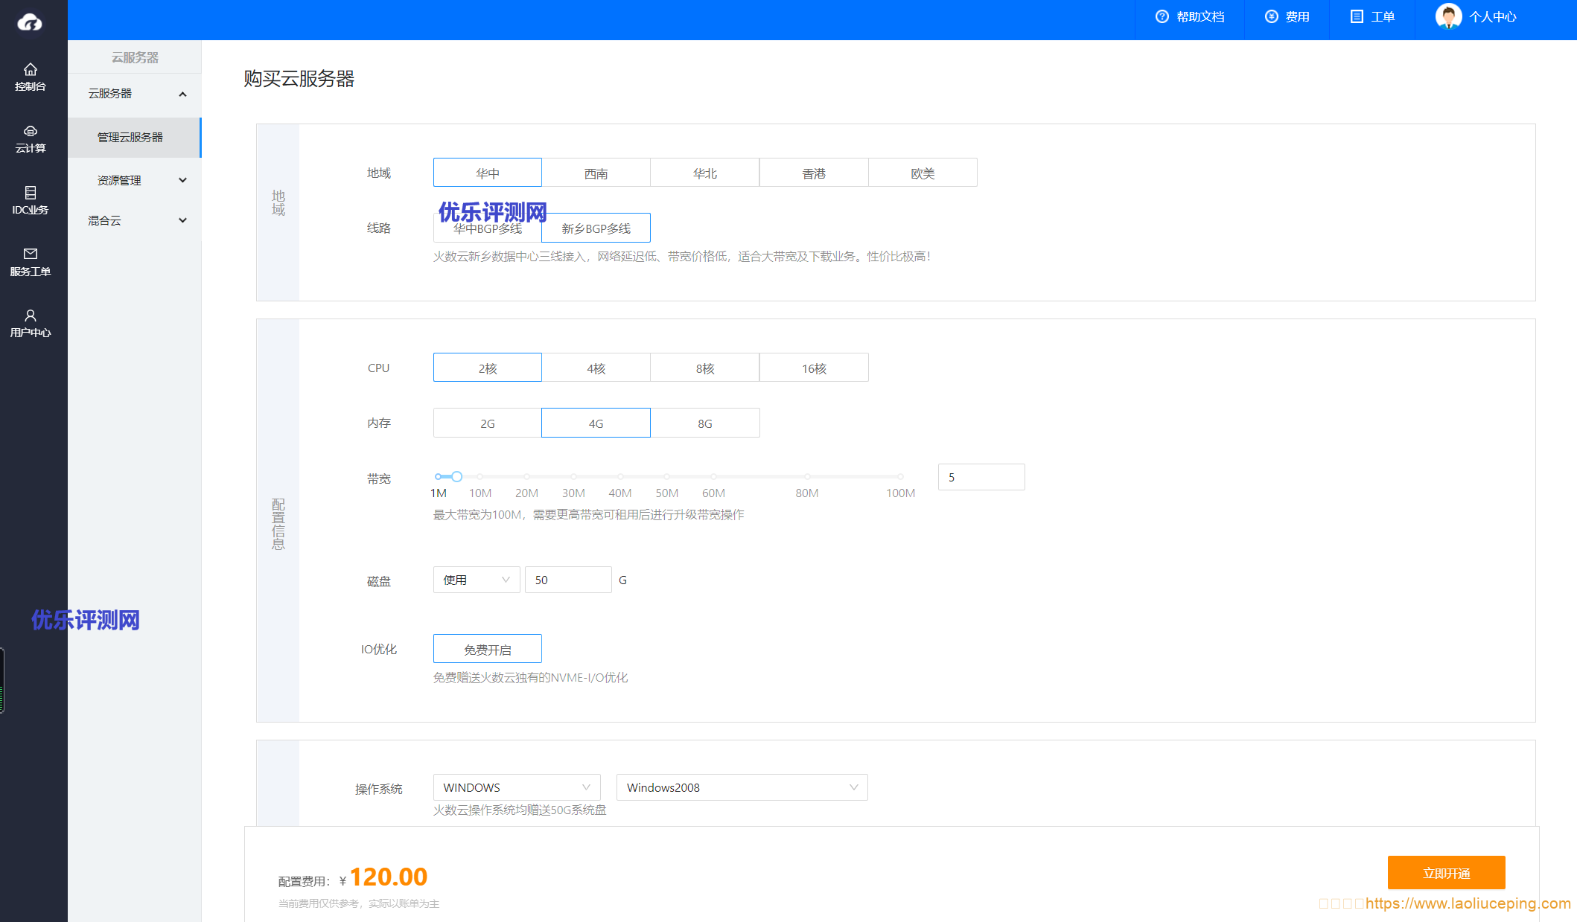Click the 个人中心 avatar icon

(x=1448, y=16)
